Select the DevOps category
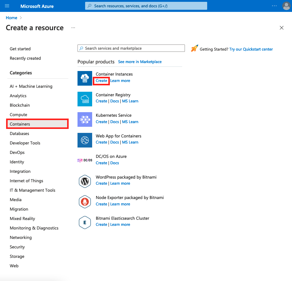Viewport: 292px width, 281px height. 17,152
